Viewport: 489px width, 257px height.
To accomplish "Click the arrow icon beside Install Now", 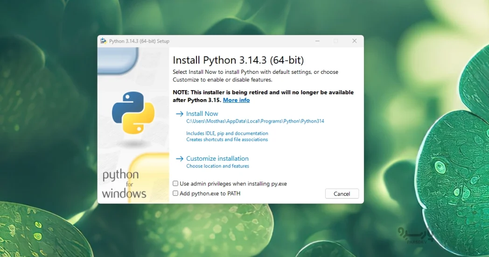I will [179, 114].
